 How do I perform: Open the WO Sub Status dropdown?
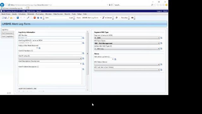(x=127, y=70)
